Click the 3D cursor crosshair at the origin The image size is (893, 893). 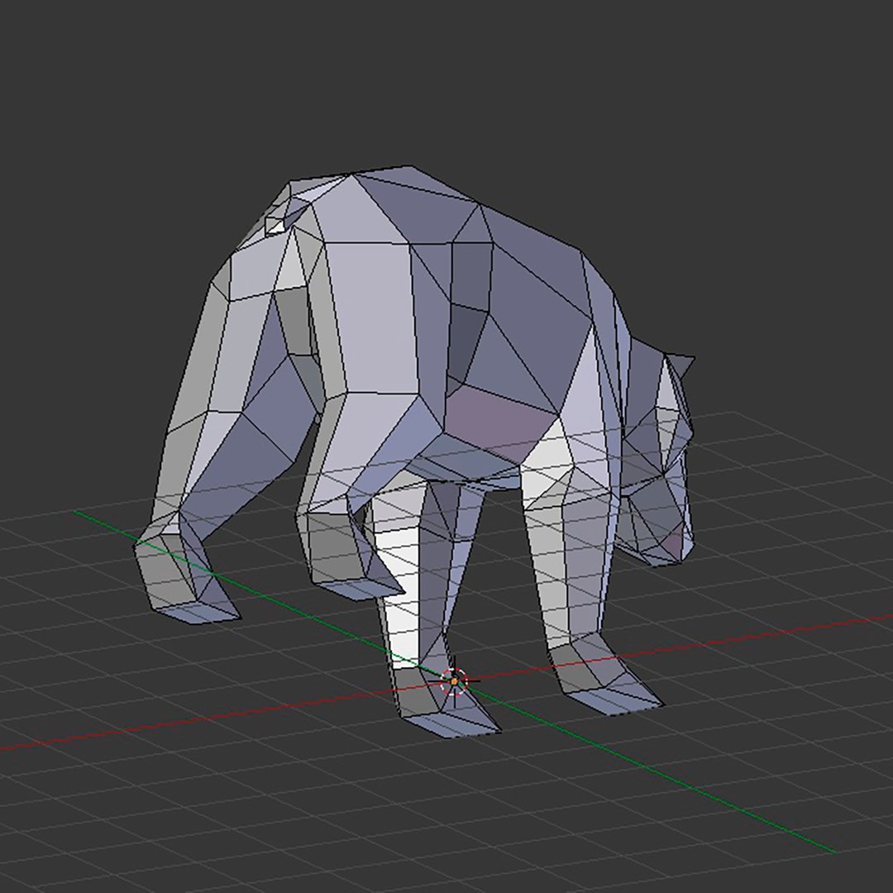click(x=455, y=681)
